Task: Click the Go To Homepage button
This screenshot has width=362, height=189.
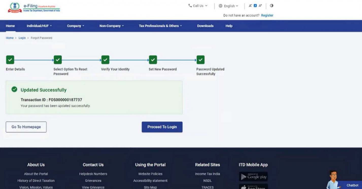Action: coord(26,127)
